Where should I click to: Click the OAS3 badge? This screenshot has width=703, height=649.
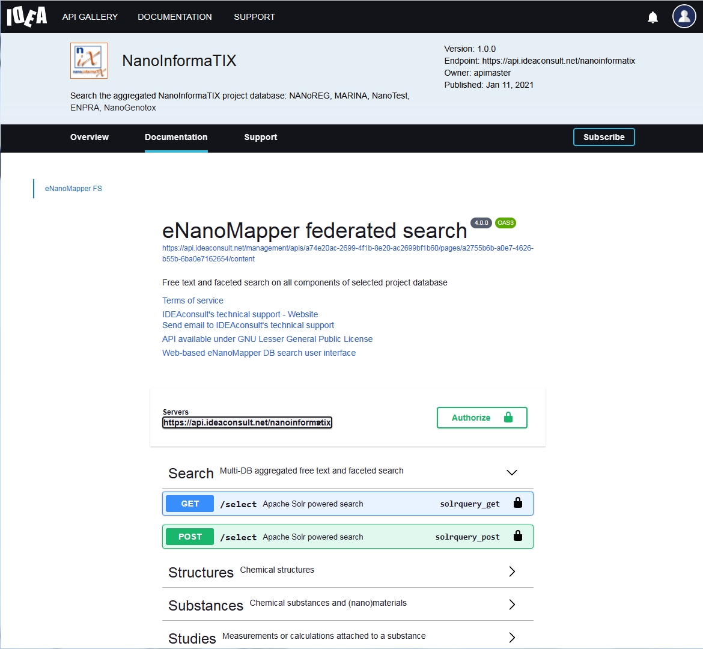coord(505,223)
